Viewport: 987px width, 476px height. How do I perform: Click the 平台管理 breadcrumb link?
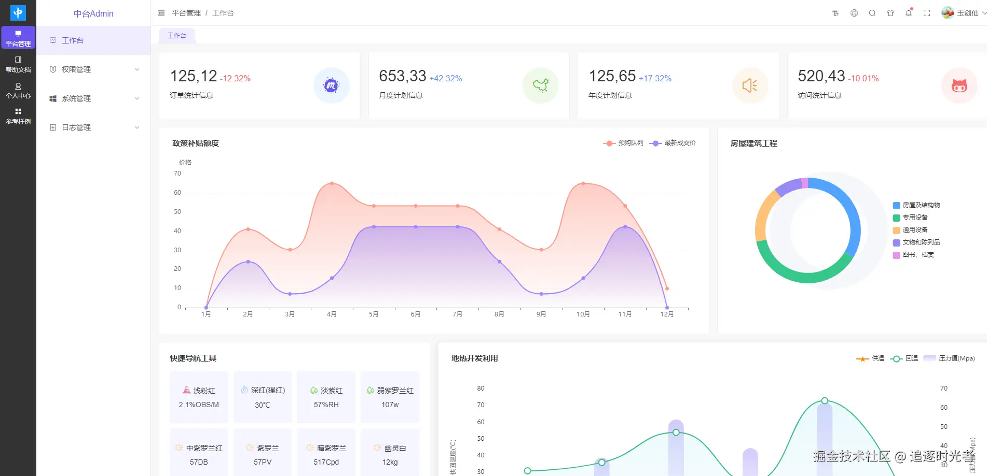coord(186,13)
